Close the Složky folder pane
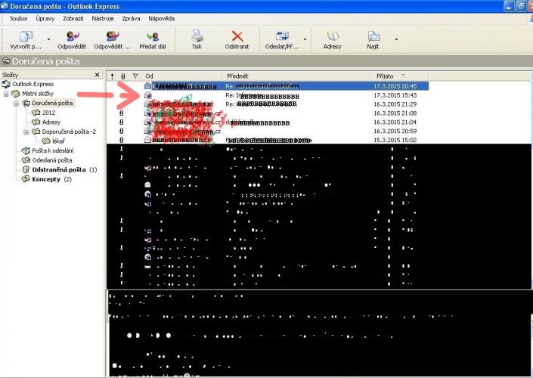This screenshot has height=378, width=533. pos(98,75)
